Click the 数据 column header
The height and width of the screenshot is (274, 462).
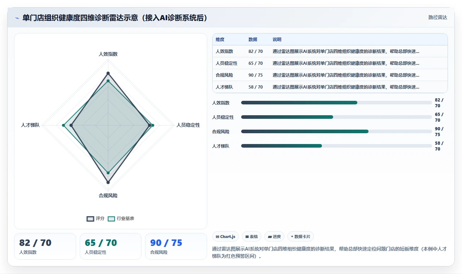click(x=253, y=40)
